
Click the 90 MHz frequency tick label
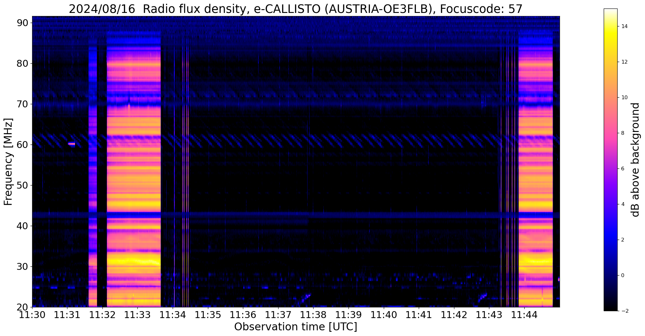(x=23, y=23)
